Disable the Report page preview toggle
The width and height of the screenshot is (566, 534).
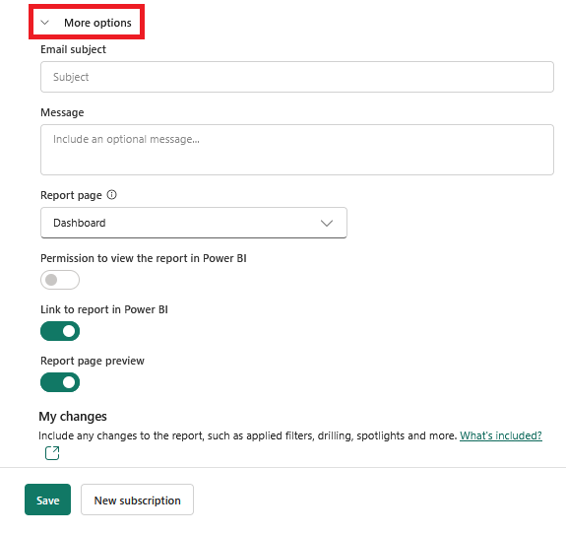coord(60,382)
